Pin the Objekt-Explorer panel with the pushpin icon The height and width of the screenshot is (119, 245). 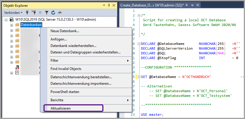point(109,5)
